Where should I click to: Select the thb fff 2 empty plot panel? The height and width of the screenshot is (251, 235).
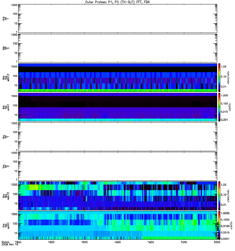coord(118,48)
